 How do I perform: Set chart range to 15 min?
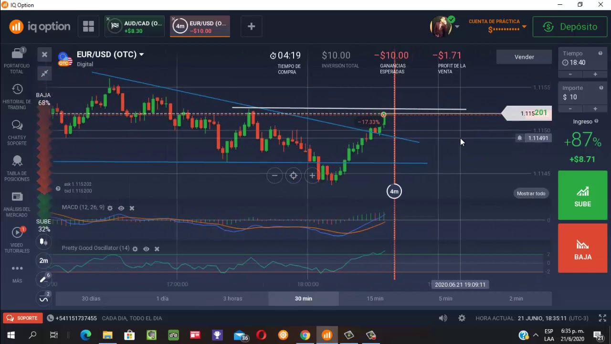click(x=375, y=299)
